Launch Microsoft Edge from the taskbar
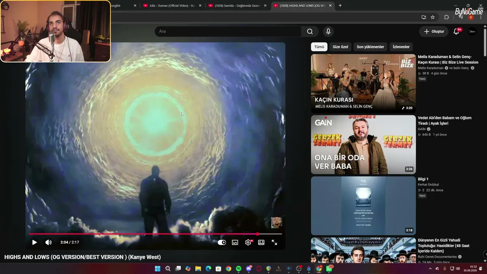This screenshot has width=487, height=274. point(208,269)
